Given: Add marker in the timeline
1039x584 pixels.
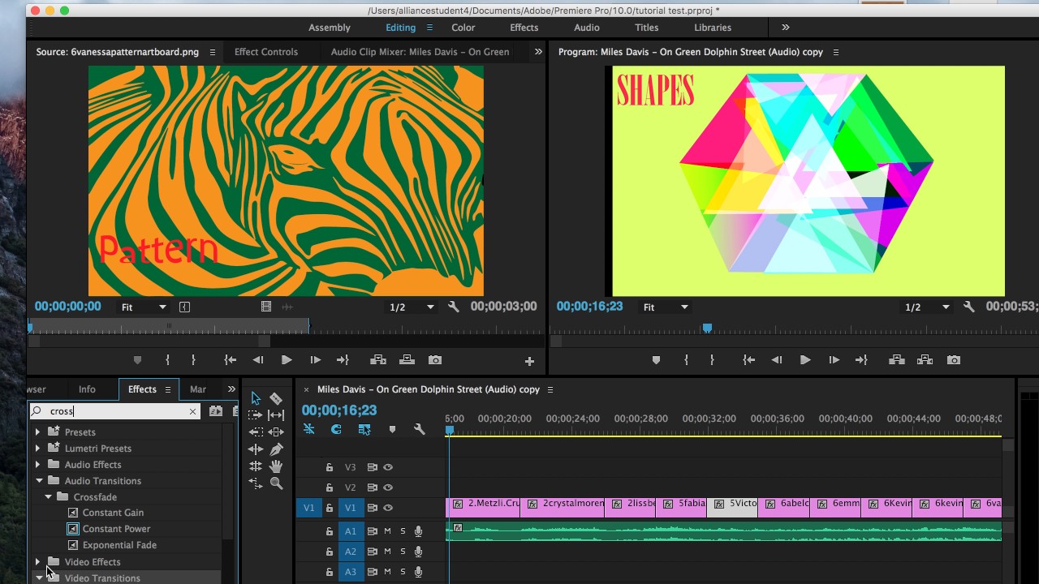Looking at the screenshot, I should tap(392, 429).
